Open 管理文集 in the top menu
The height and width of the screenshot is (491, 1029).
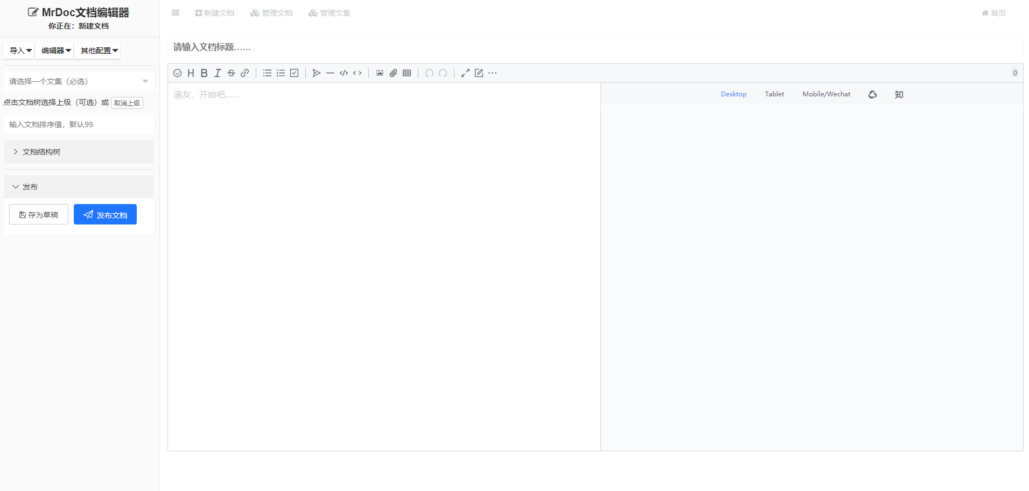click(330, 13)
